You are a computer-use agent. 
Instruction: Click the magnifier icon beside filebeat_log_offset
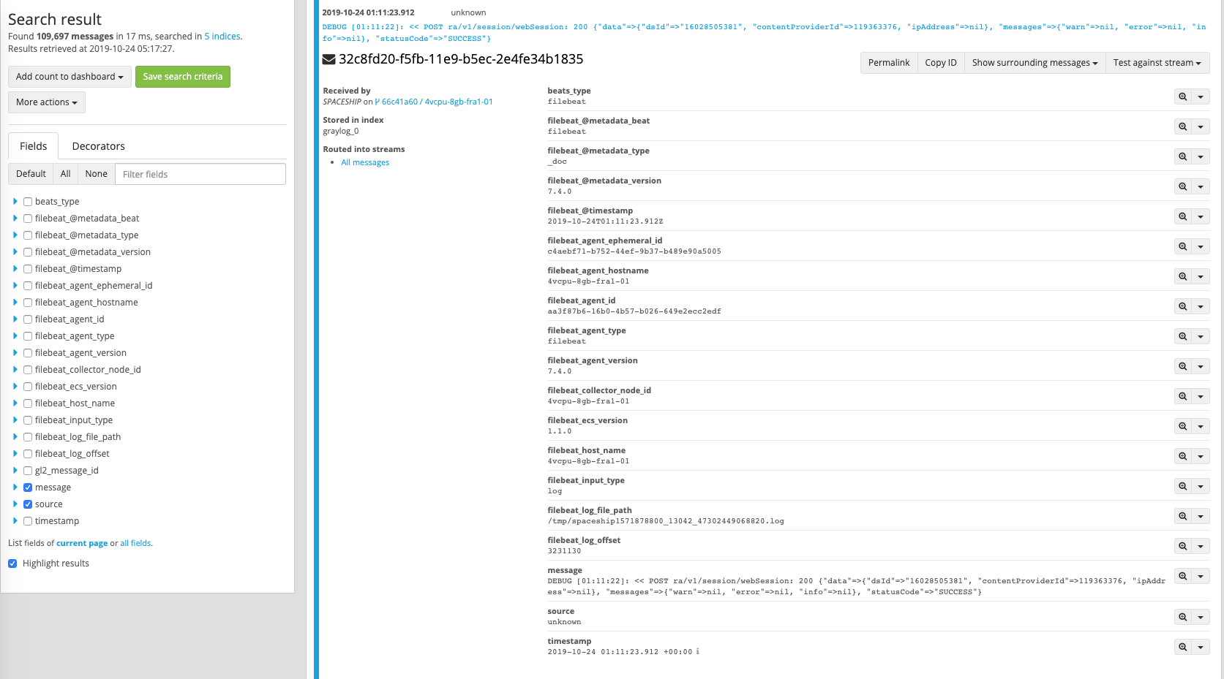1184,545
